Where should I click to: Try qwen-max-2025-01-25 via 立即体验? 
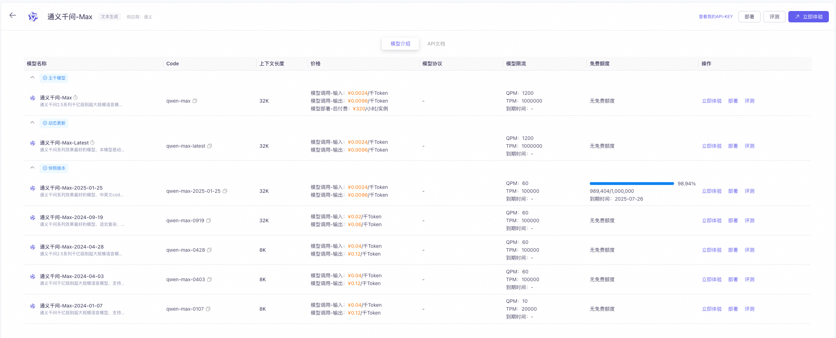pos(712,191)
